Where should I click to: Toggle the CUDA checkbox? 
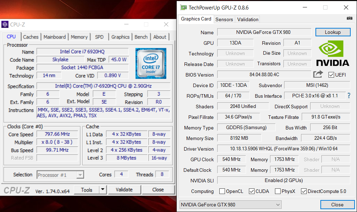(x=252, y=191)
